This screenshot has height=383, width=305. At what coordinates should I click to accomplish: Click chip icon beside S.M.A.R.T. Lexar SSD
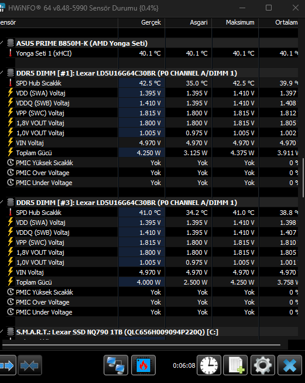(x=11, y=332)
